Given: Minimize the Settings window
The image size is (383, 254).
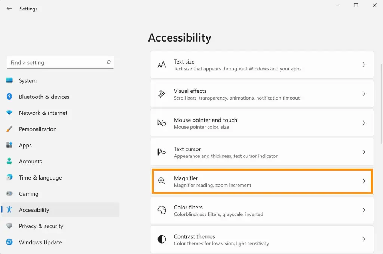Looking at the screenshot, I should pyautogui.click(x=337, y=5).
